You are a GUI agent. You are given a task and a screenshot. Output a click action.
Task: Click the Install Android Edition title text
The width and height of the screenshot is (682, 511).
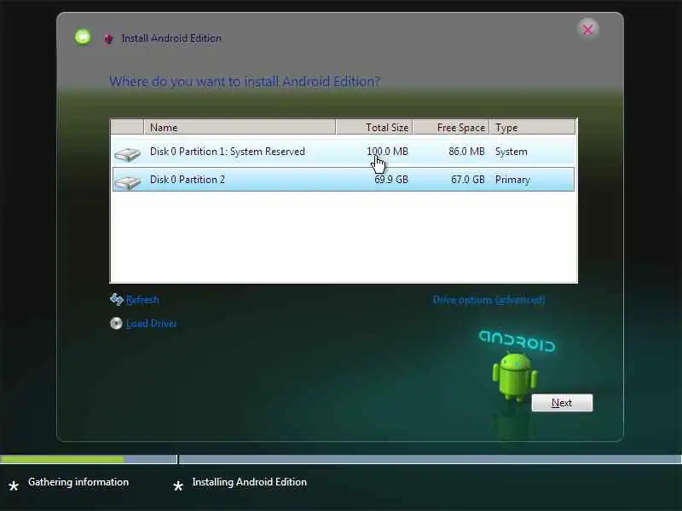coord(171,38)
